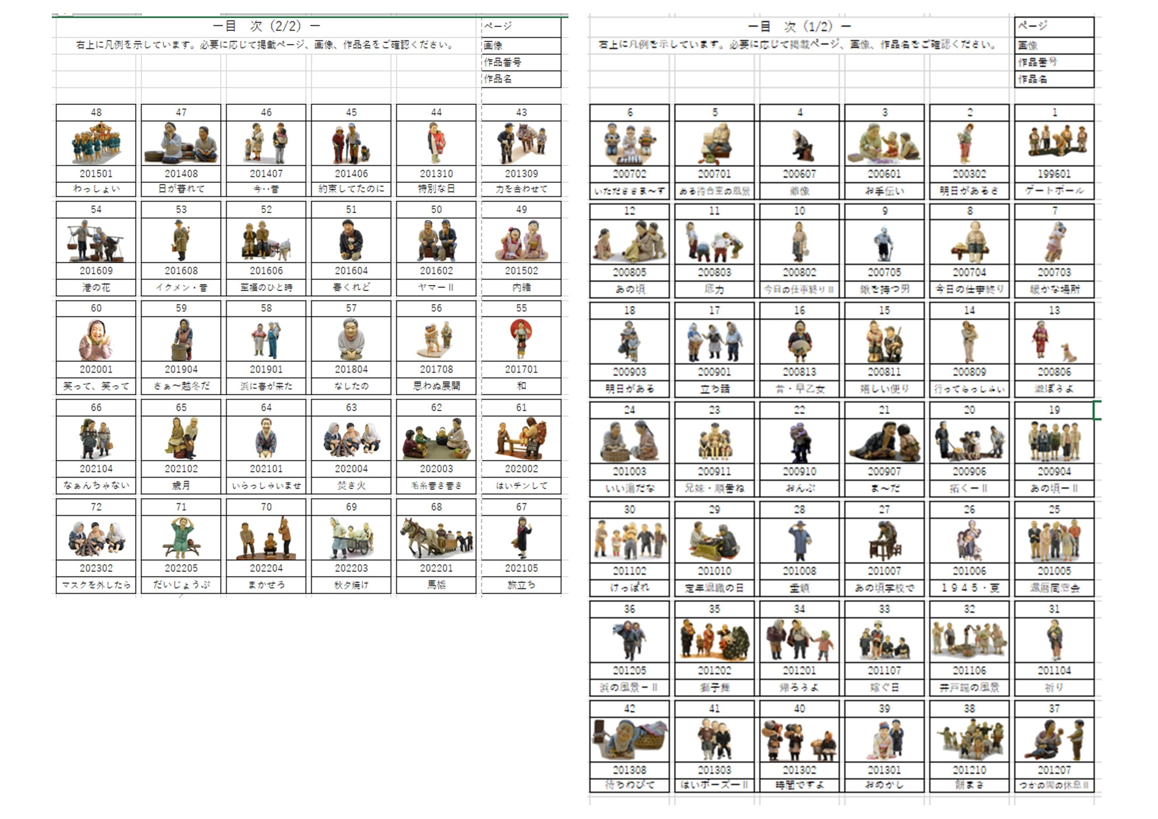Image resolution: width=1158 pixels, height=819 pixels.
Task: Select the horse-drawn sled image for 202201
Action: 436,538
